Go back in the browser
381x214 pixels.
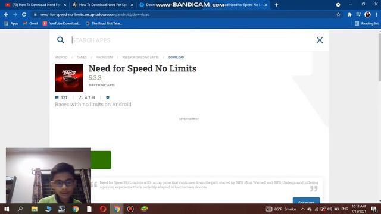pyautogui.click(x=6, y=14)
